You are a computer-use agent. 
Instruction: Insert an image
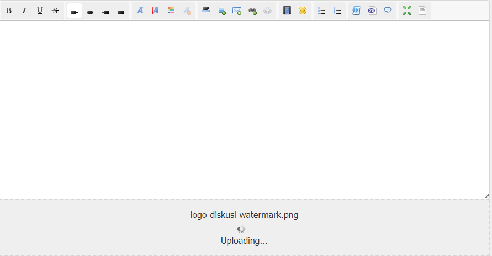coord(221,10)
